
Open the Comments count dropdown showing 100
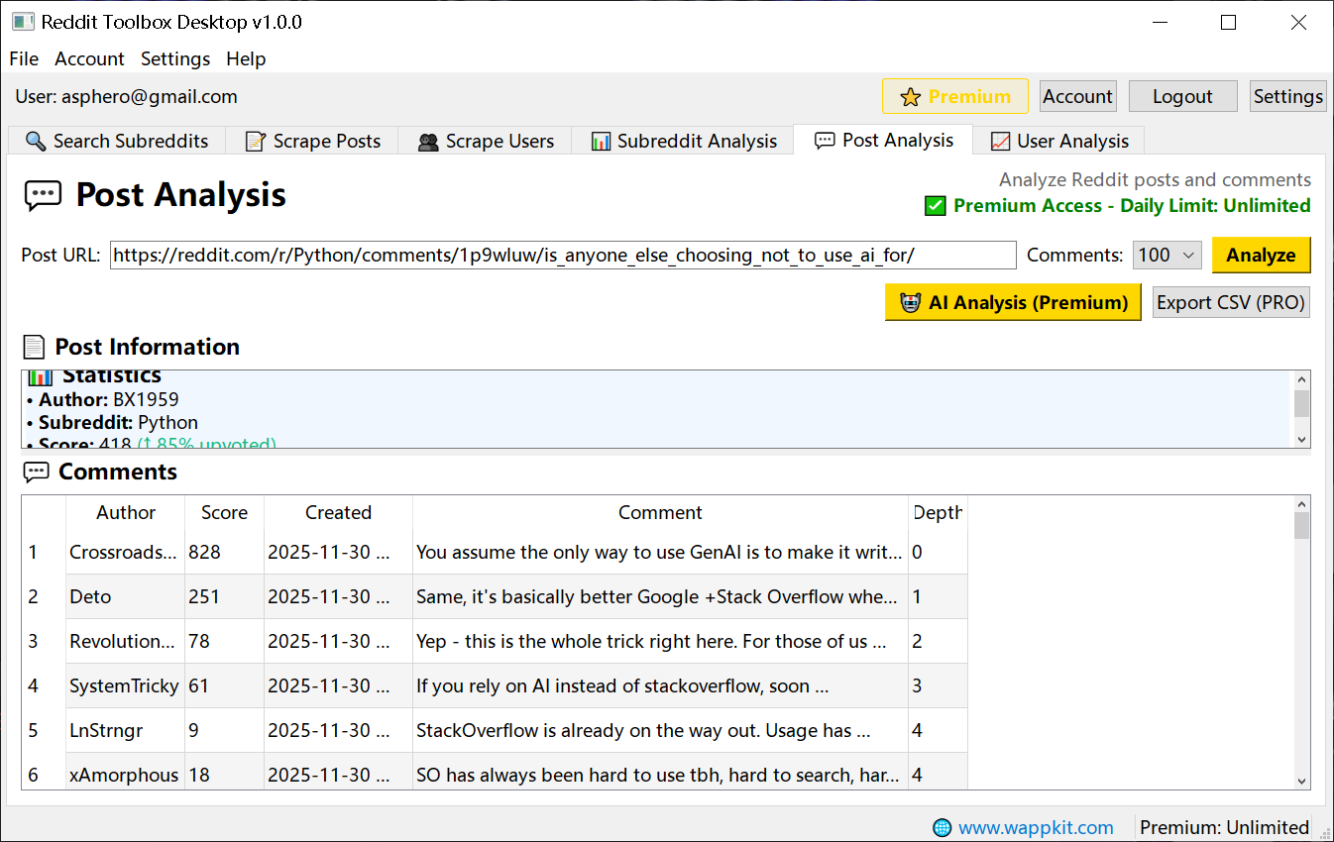1167,255
